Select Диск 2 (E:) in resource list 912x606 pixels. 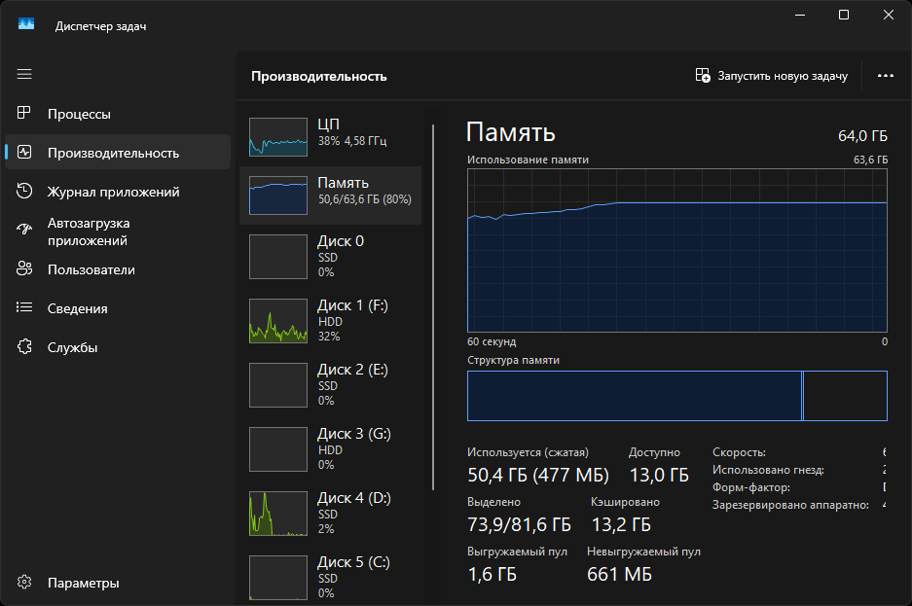pyautogui.click(x=331, y=385)
